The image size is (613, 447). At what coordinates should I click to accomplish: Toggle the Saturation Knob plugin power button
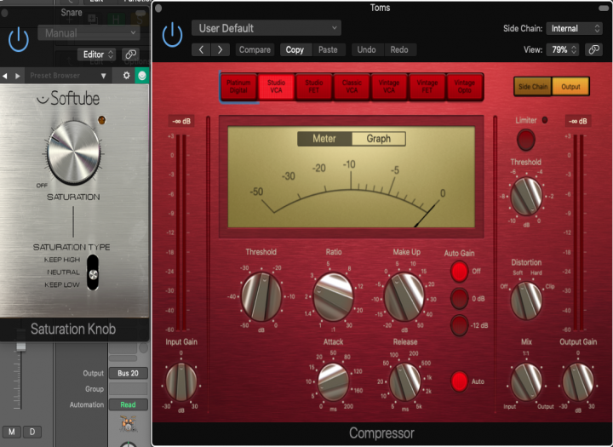pos(19,40)
